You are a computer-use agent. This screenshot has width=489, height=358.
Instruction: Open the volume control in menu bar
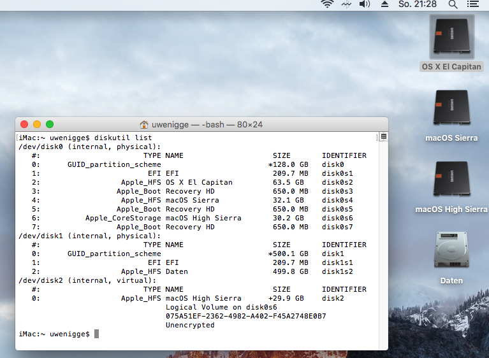pyautogui.click(x=365, y=4)
